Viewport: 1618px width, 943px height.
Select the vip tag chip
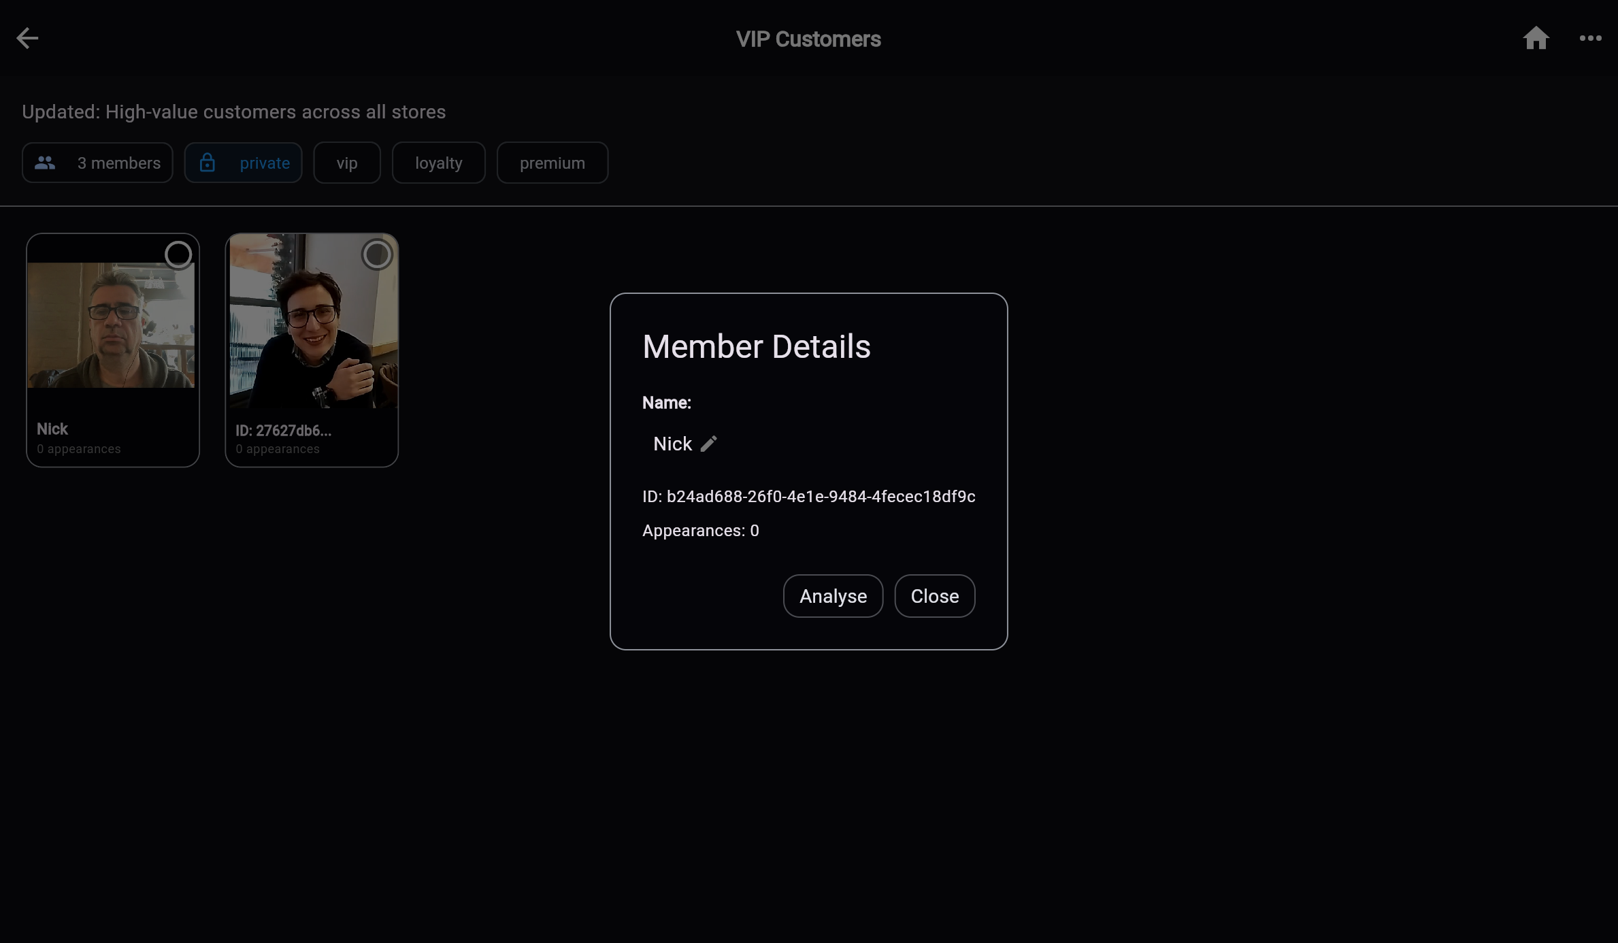pyautogui.click(x=346, y=163)
